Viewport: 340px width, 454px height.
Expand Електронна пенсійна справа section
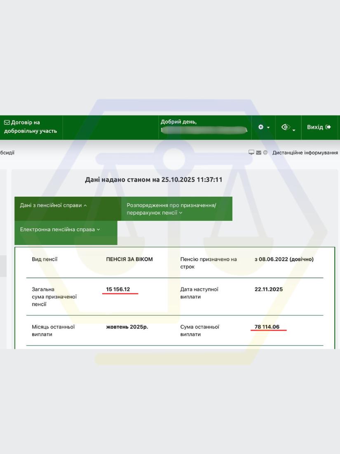pyautogui.click(x=66, y=232)
